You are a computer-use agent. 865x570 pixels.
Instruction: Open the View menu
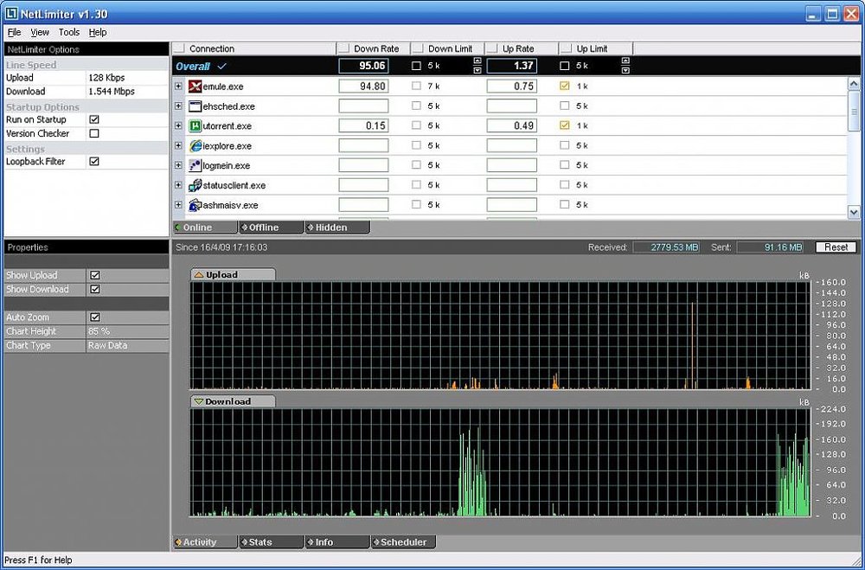[x=40, y=33]
